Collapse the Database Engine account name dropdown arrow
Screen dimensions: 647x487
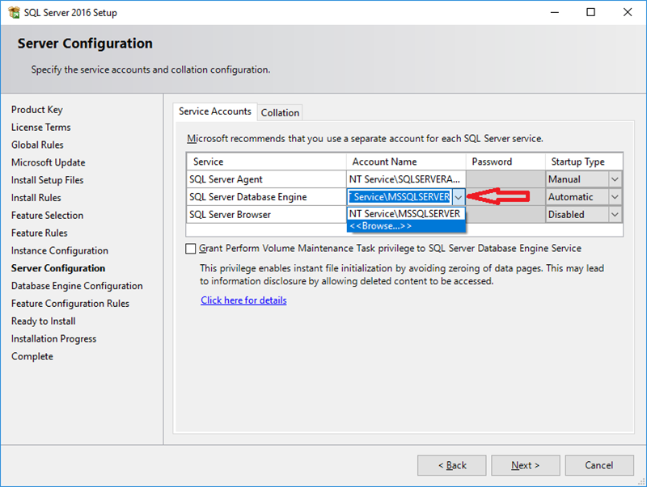click(459, 197)
